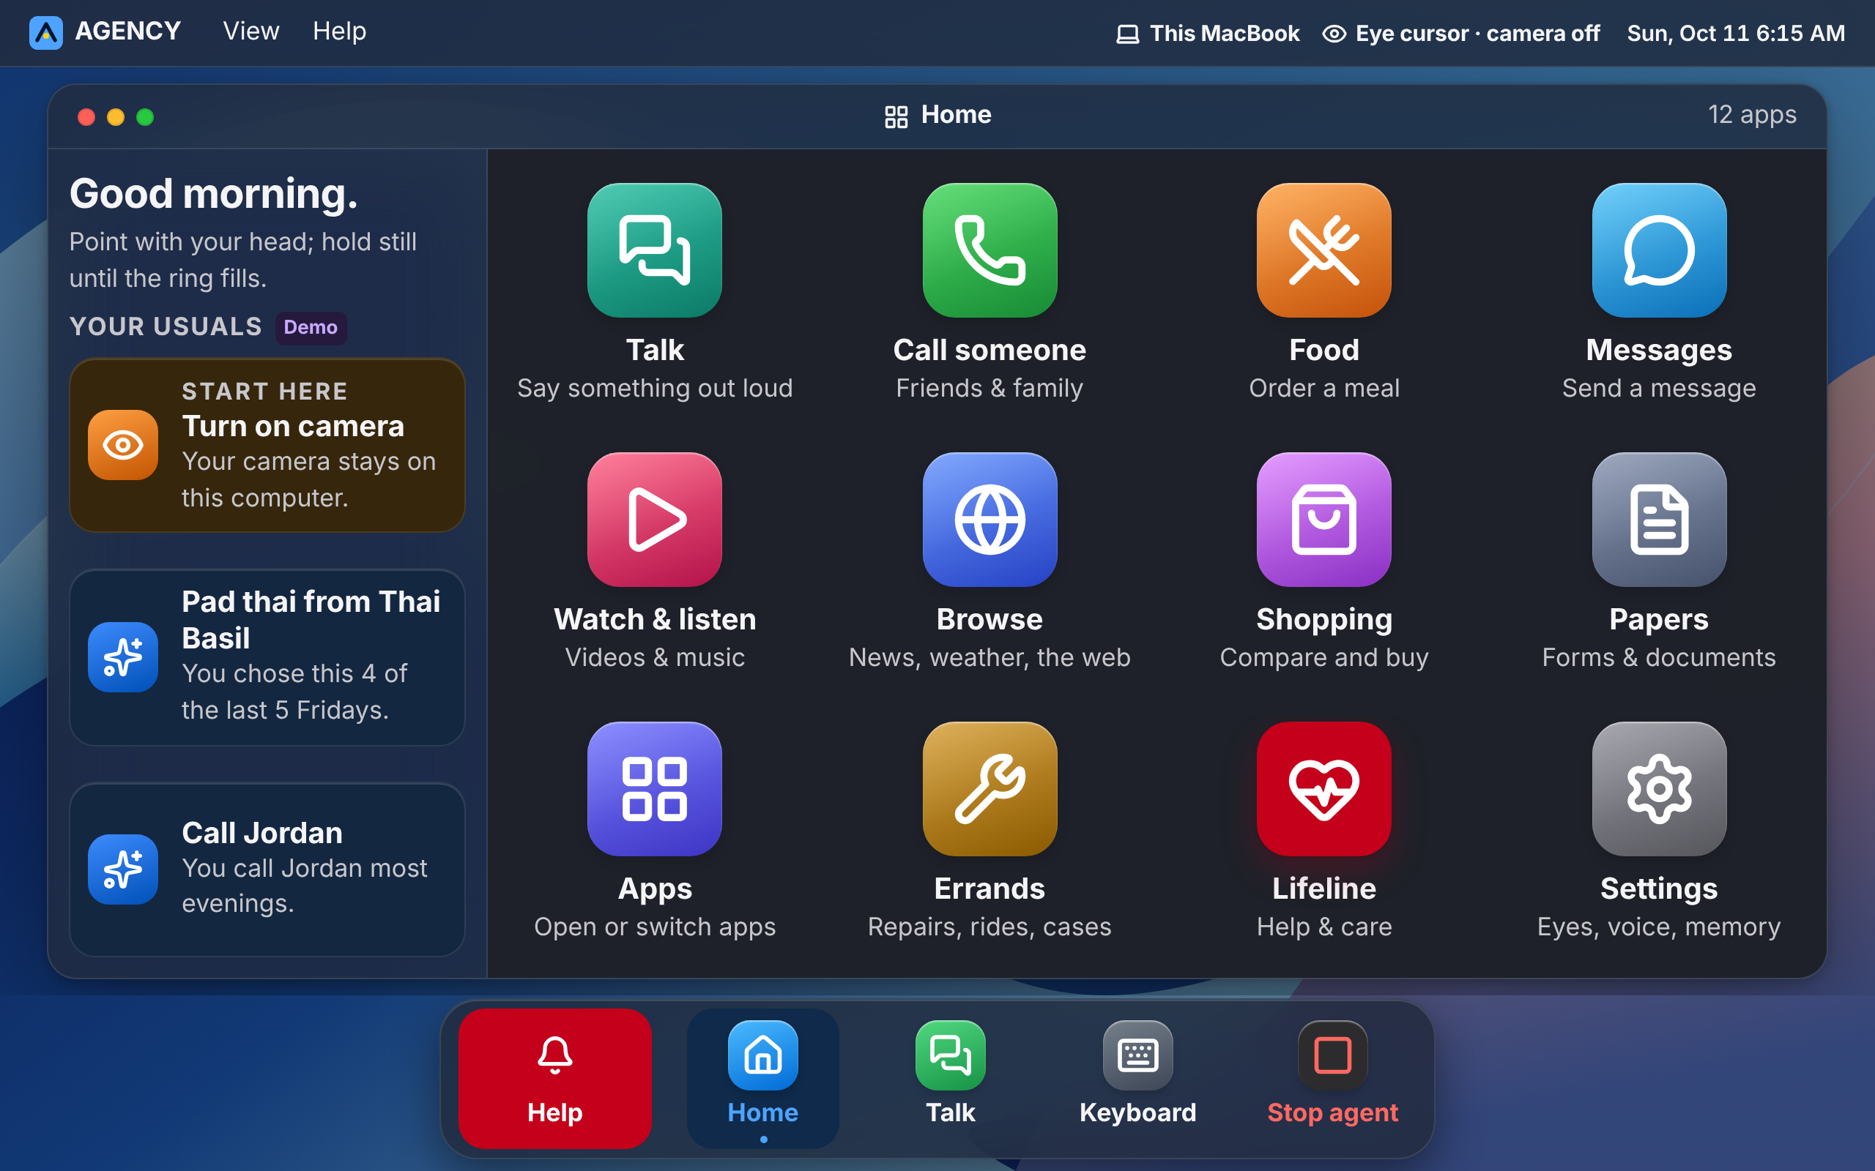Click the Demo badge
Screen dimensions: 1875x1171
tap(311, 327)
